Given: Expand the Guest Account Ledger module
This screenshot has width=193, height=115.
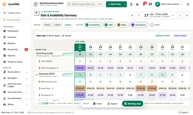Looking at the screenshot, I should coord(16,85).
